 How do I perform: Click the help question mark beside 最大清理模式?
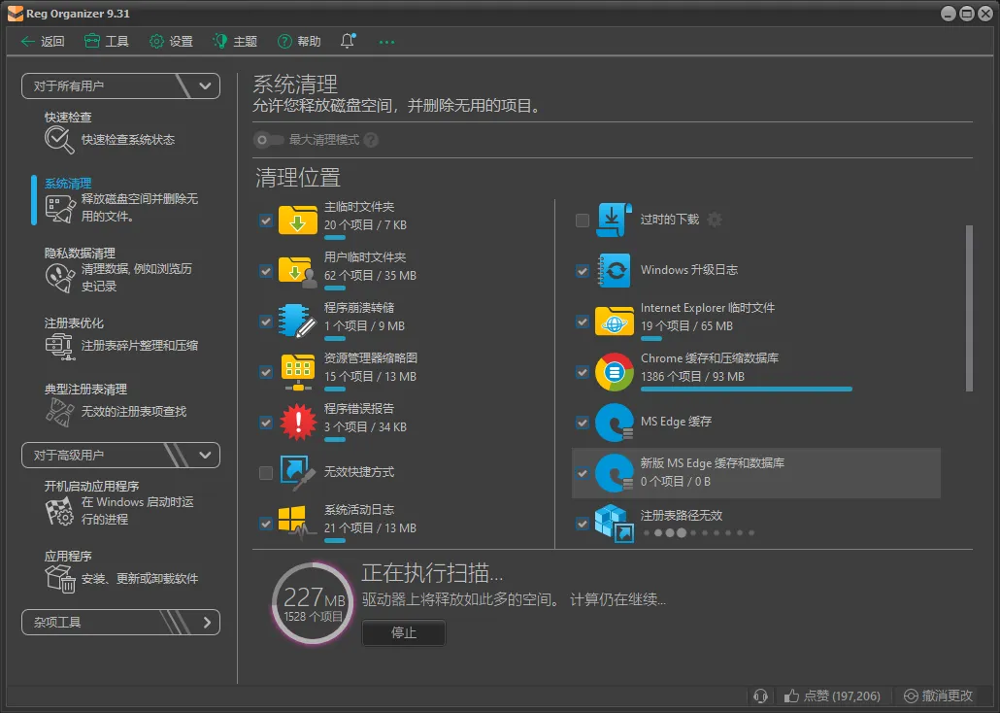[371, 139]
